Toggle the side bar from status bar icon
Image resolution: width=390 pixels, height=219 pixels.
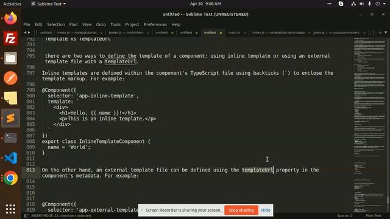click(26, 216)
